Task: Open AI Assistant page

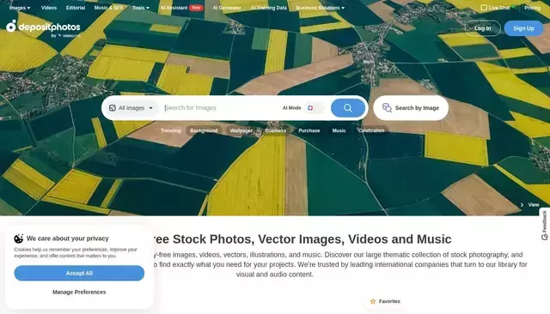Action: (x=174, y=8)
